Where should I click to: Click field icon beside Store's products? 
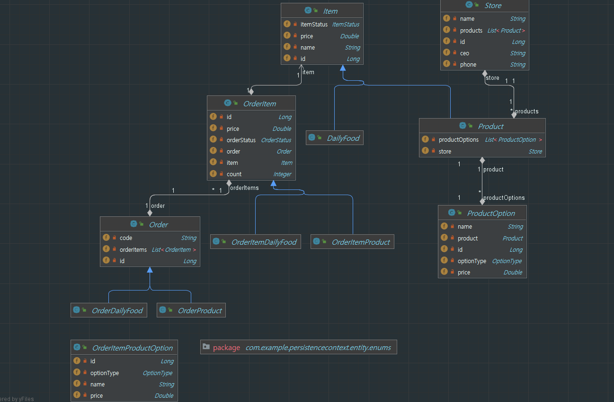(x=446, y=30)
